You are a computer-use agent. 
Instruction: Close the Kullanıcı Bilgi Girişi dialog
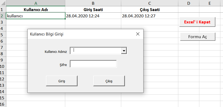point(138,34)
